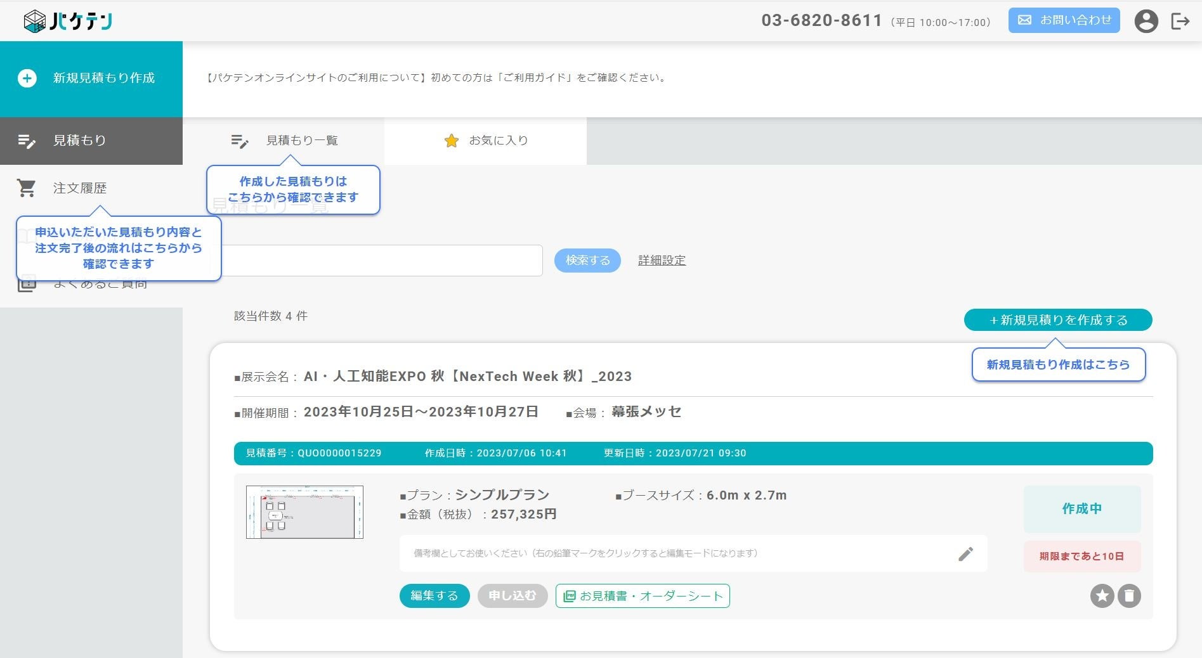Click the plus icon for 新規見積もり作成
This screenshot has width=1202, height=658.
pos(27,78)
